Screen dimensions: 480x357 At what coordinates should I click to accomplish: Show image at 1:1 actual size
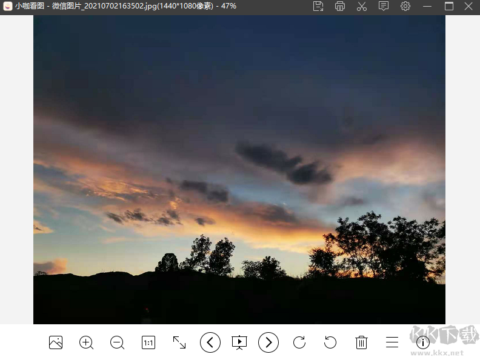(x=148, y=342)
